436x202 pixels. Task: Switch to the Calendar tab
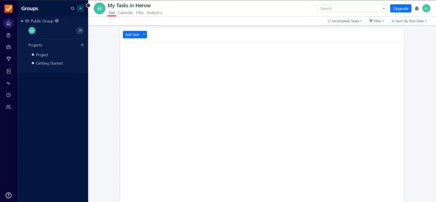(125, 13)
